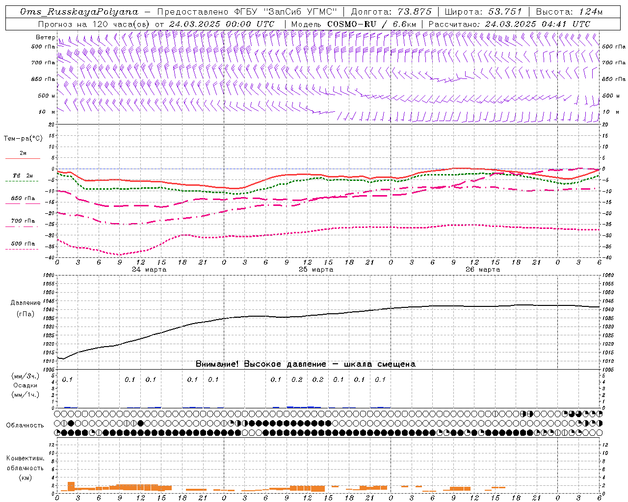
Task: Click the (гПа) unit under Давление
Action: [26, 314]
